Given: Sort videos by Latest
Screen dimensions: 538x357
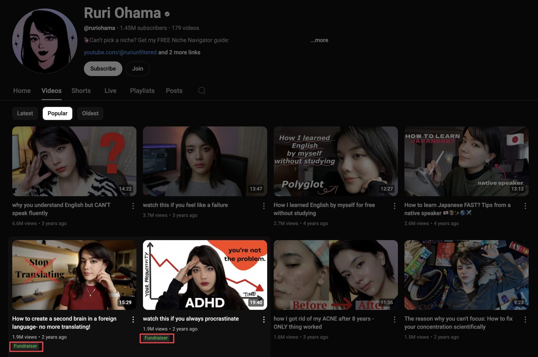Looking at the screenshot, I should pos(25,113).
